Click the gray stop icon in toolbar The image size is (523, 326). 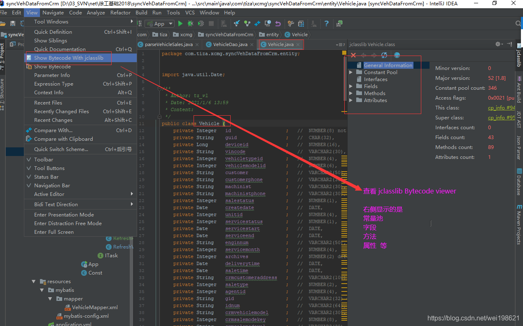(x=211, y=23)
